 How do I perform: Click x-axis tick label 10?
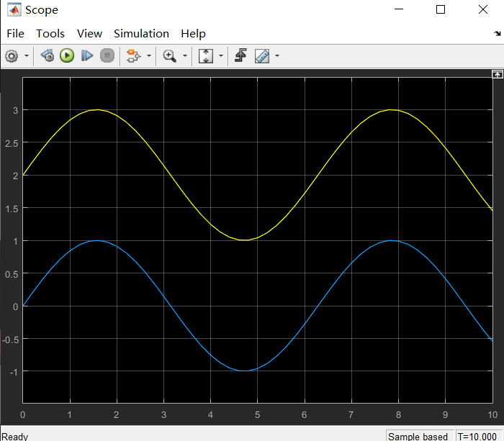pos(492,414)
